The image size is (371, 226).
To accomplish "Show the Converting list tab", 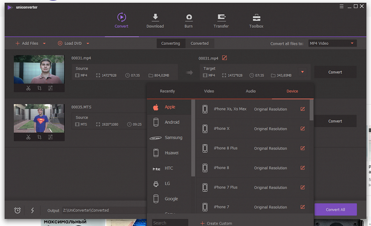I will (x=171, y=43).
